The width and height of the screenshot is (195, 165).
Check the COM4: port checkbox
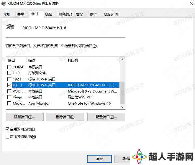pos(9,67)
